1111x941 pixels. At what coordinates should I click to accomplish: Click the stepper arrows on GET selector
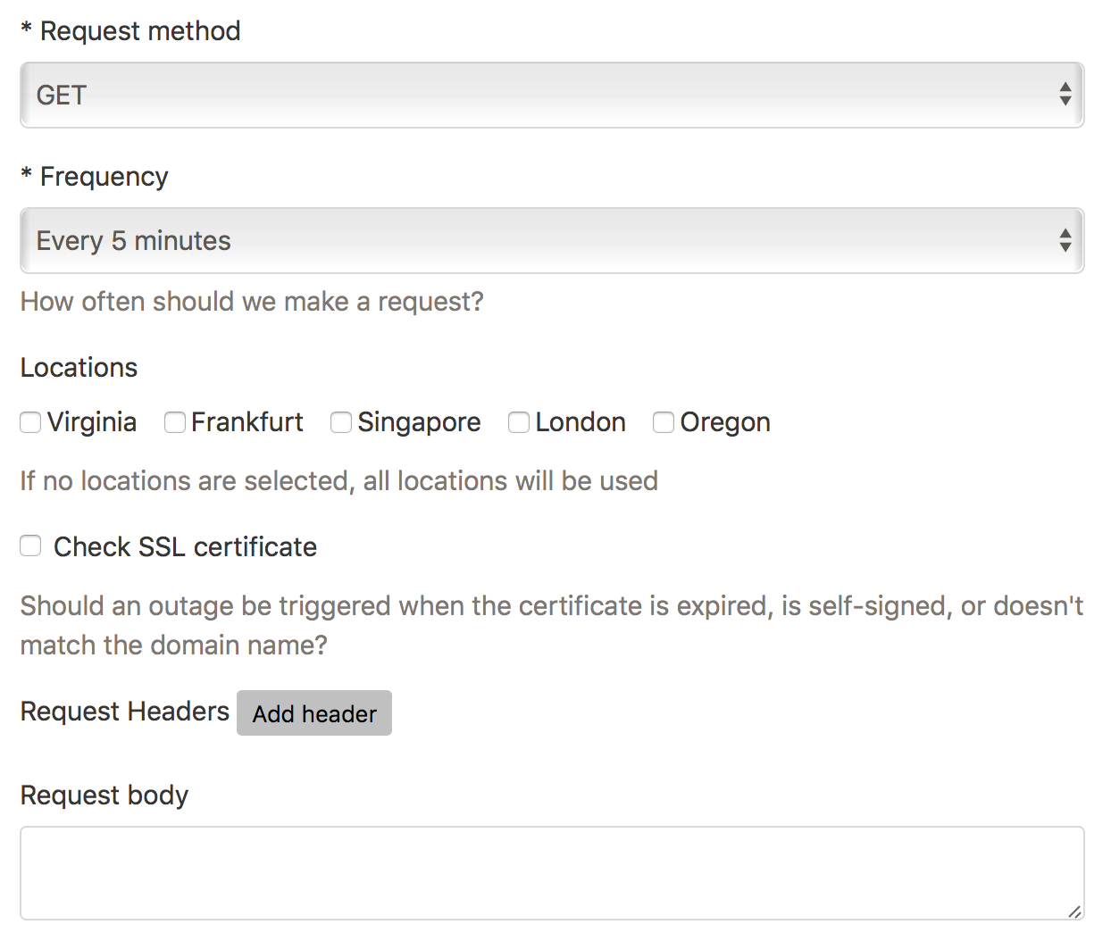(x=1065, y=94)
